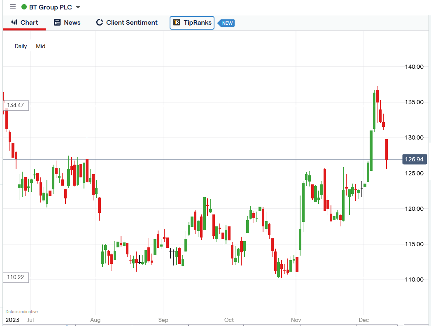431x326 pixels.
Task: Click the 125.00 price axis label
Action: [x=414, y=173]
